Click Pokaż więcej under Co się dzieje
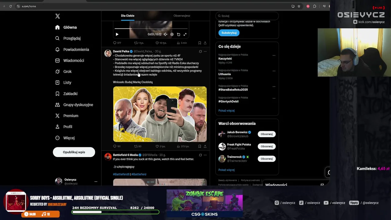Image resolution: width=391 pixels, height=220 pixels. tap(226, 111)
